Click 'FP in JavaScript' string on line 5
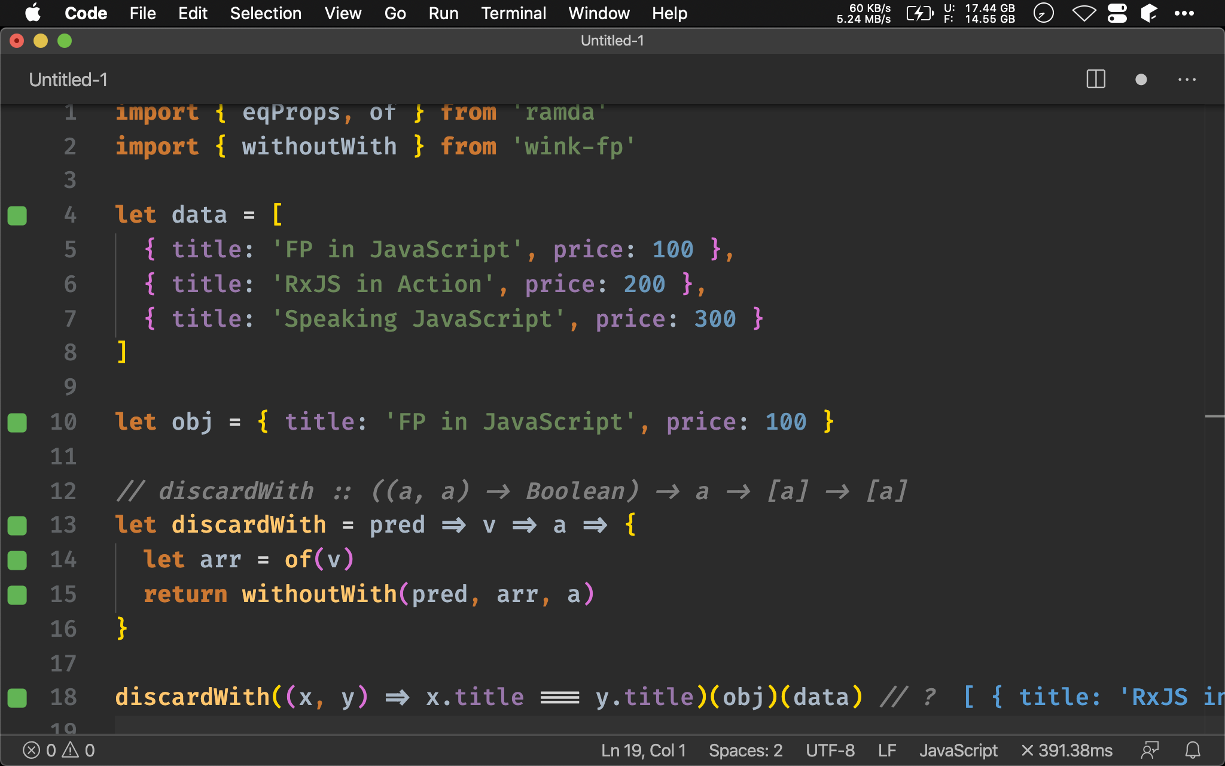1225x766 pixels. tap(397, 249)
